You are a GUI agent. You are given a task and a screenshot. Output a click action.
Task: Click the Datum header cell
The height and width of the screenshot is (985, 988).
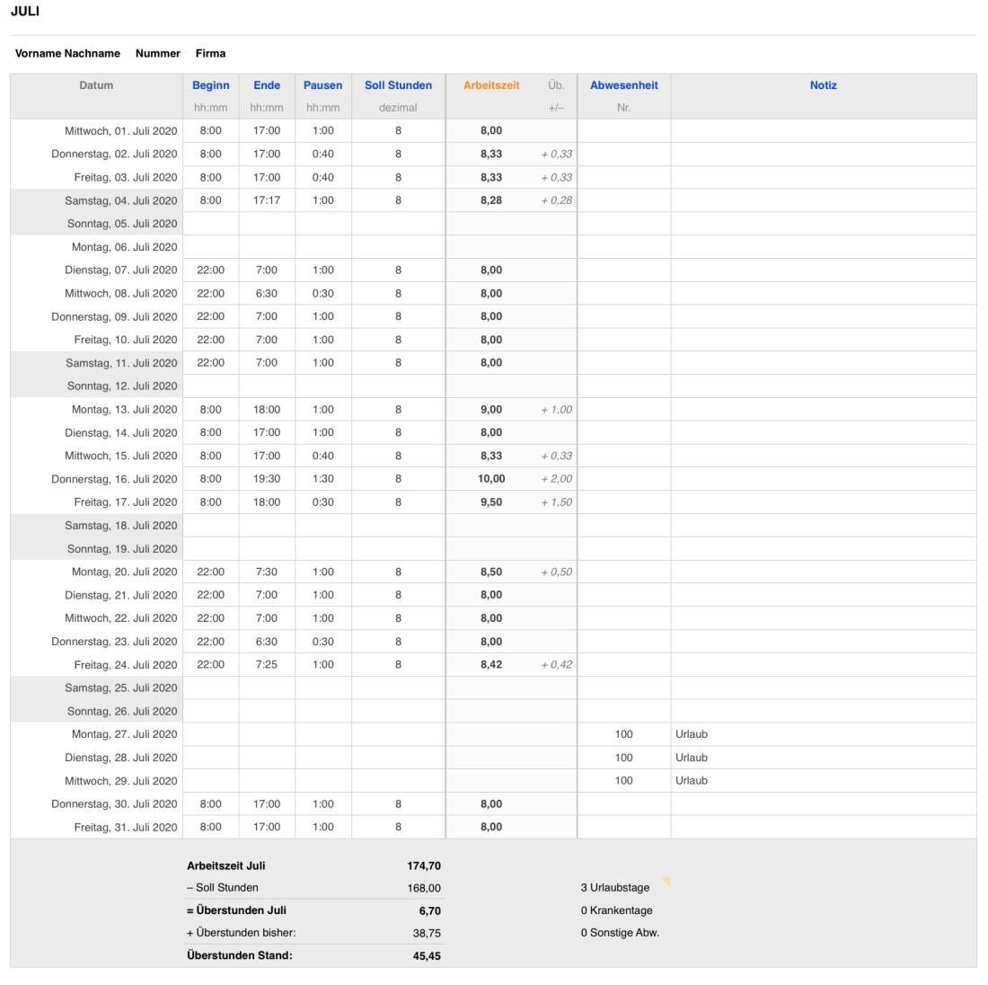pyautogui.click(x=96, y=85)
